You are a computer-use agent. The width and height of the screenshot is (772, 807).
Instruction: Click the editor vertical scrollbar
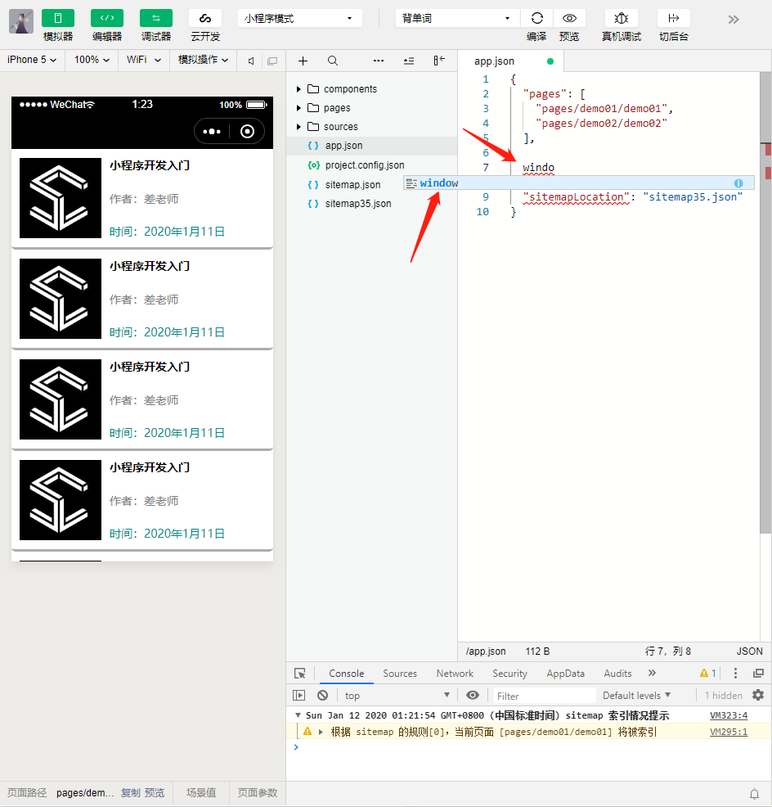pyautogui.click(x=765, y=327)
